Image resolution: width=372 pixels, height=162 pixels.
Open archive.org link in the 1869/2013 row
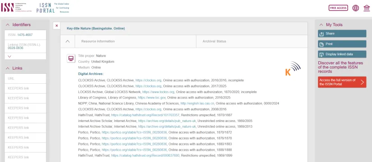pos(167,127)
